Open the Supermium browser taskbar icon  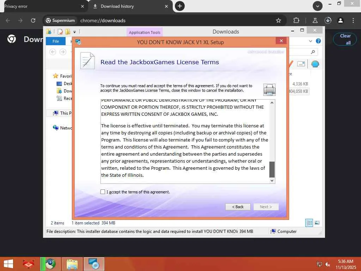point(50,264)
